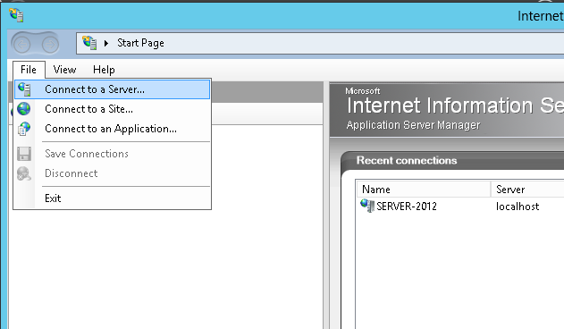Select SERVER-2012 in recent connections
This screenshot has width=564, height=329.
click(407, 207)
